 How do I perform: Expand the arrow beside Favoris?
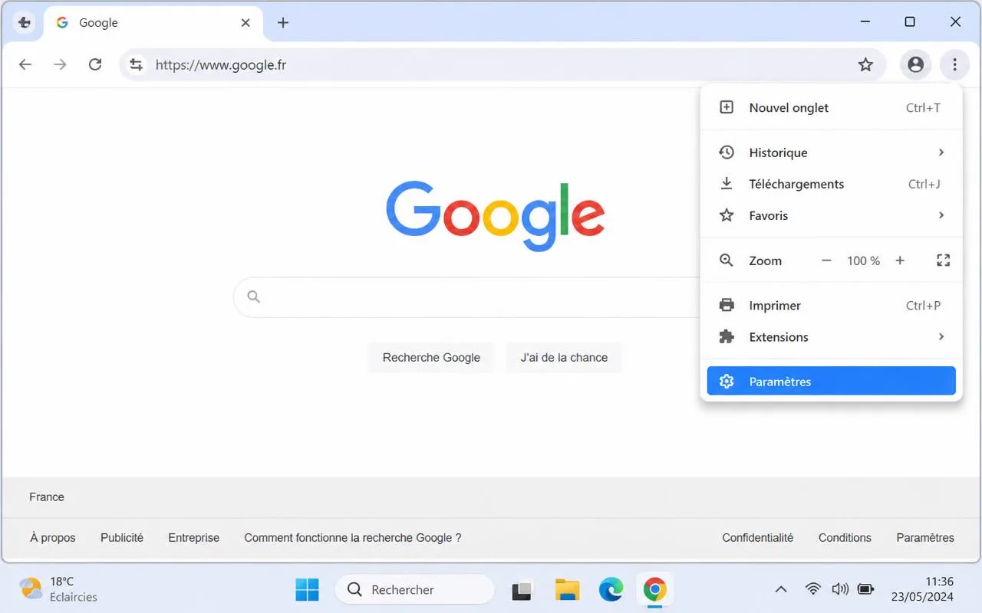941,215
